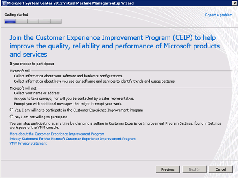Cancel the setup wizard
The image size is (238, 178).
pos(221,169)
